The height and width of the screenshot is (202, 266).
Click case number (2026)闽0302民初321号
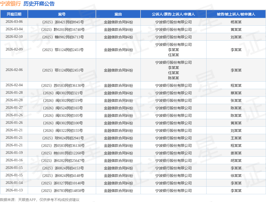pos(63,93)
